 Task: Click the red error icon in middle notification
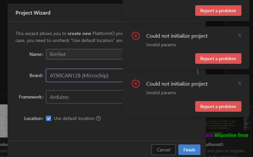tap(136, 36)
